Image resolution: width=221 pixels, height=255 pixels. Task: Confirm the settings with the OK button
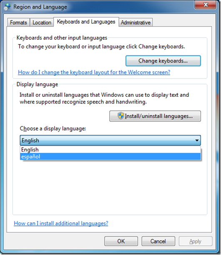[x=121, y=241]
